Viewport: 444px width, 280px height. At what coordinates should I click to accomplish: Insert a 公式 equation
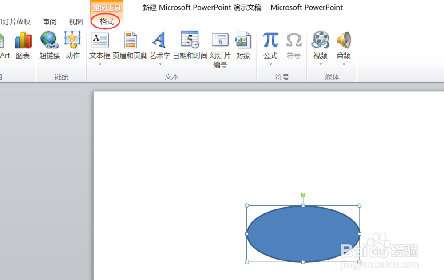(x=270, y=40)
